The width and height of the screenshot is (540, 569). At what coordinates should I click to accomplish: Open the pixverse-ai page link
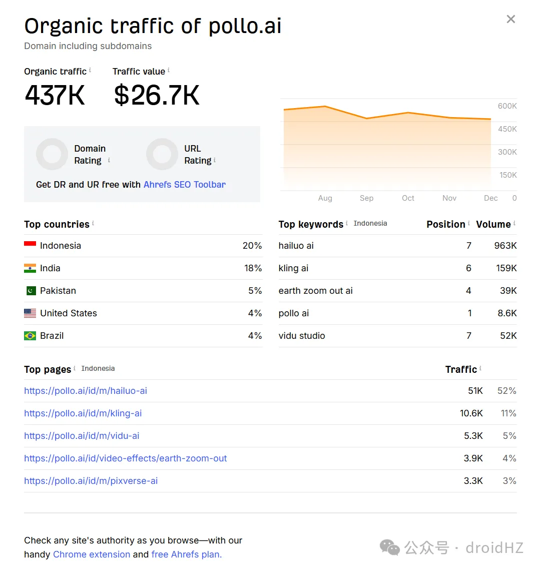pos(91,481)
